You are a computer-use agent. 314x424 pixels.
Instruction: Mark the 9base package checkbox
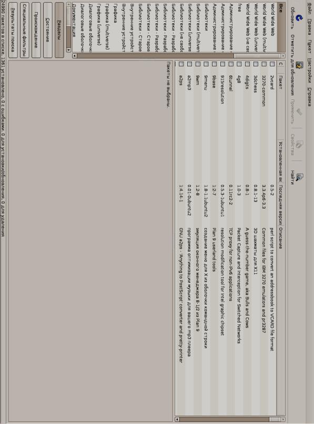click(x=214, y=64)
